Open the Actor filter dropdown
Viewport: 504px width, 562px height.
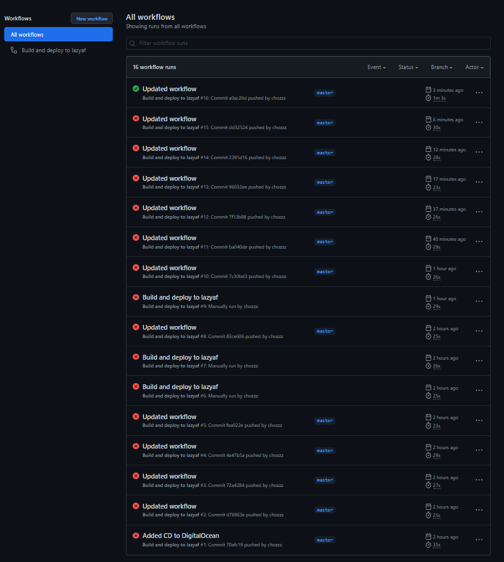click(474, 67)
